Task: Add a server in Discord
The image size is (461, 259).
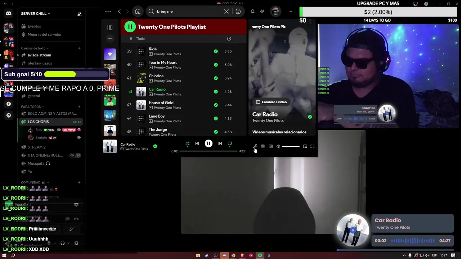Action: pos(9,104)
